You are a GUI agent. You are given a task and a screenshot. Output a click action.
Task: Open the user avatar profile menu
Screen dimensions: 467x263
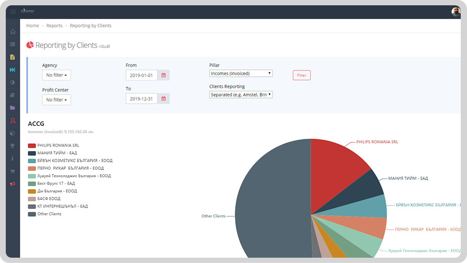pyautogui.click(x=456, y=12)
